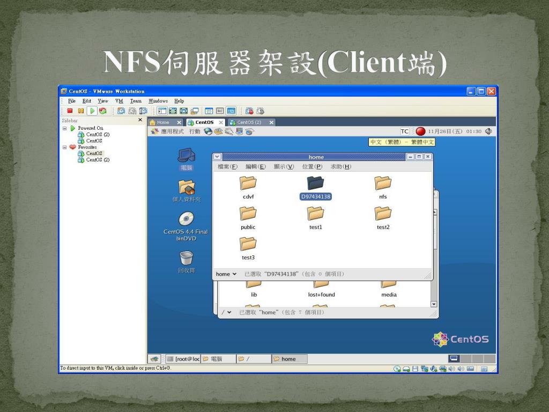Open the File menu
Screen dimensions: 549x412
tap(72, 101)
